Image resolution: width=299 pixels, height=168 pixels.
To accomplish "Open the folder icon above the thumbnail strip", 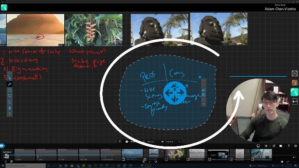I will 281,146.
